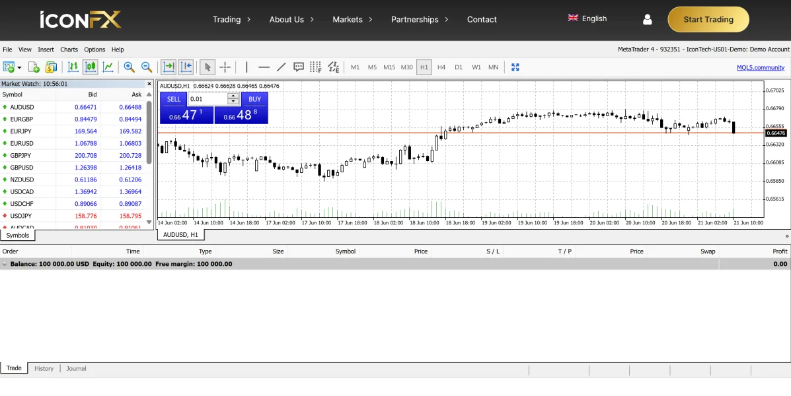The image size is (791, 396).
Task: Switch chart to bar chart mode
Action: pyautogui.click(x=73, y=67)
